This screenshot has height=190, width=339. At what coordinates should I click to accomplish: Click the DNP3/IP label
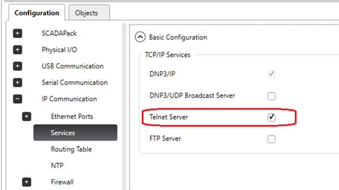163,74
